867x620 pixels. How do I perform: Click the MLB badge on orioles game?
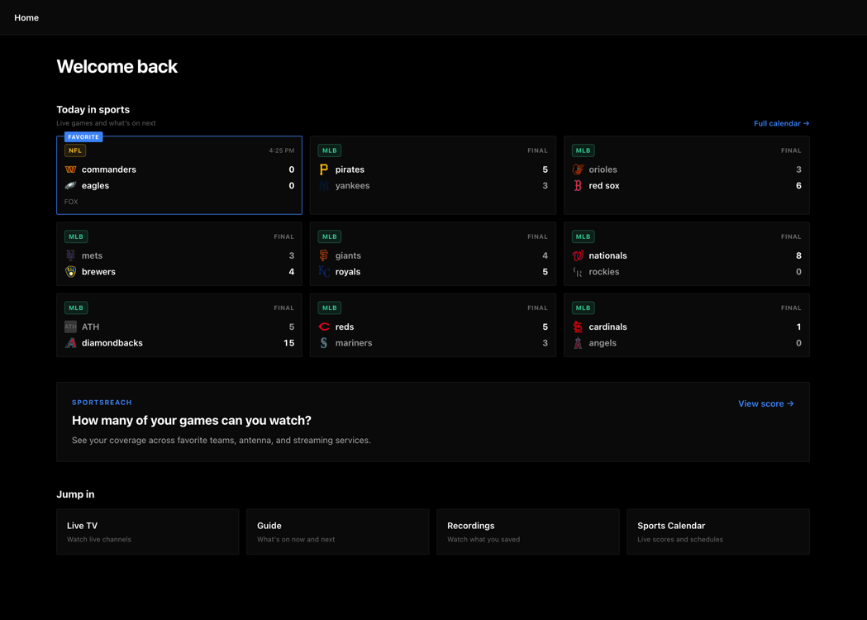click(x=584, y=150)
